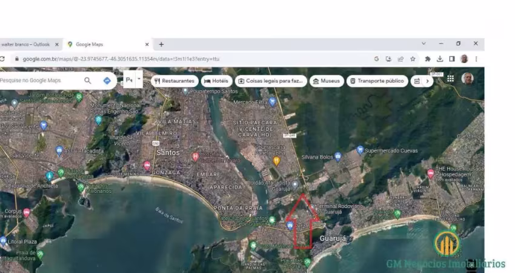This screenshot has width=515, height=273.
Task: Expand the tab search chevron
Action: click(x=424, y=44)
